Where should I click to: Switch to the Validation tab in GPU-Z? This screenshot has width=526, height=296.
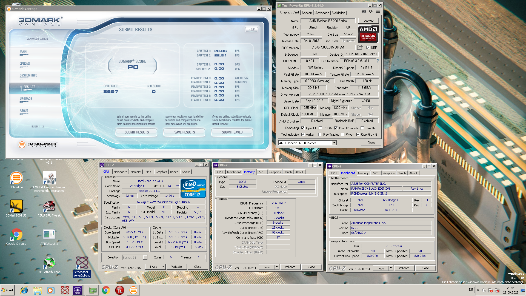(x=339, y=13)
